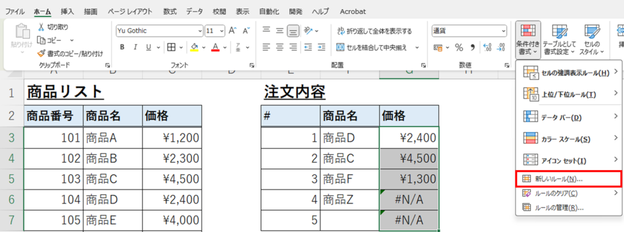Click the fill color paint bucket icon
Image resolution: width=624 pixels, height=232 pixels.
click(x=194, y=47)
